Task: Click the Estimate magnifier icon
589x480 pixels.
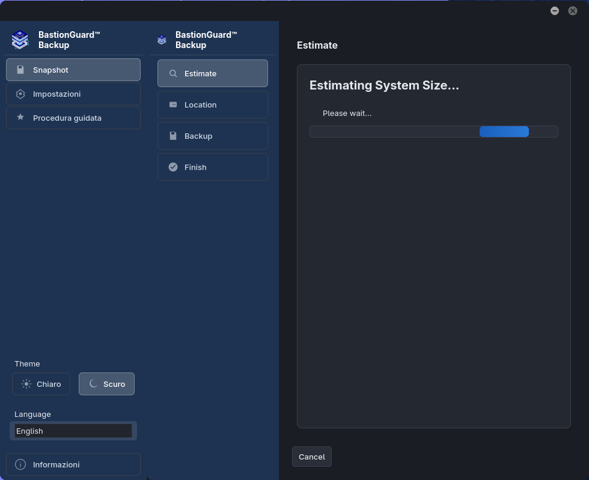Action: click(173, 73)
